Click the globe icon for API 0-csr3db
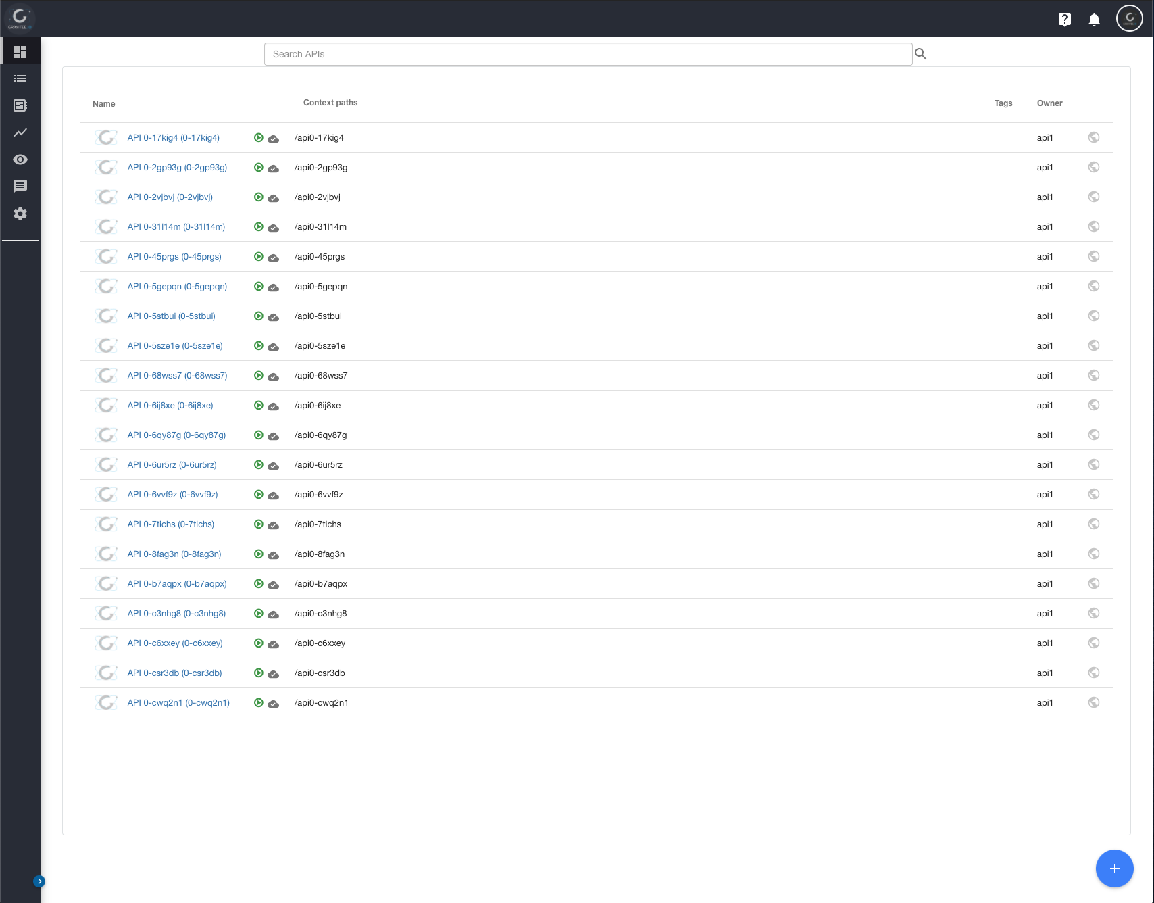The image size is (1154, 903). pyautogui.click(x=1094, y=673)
